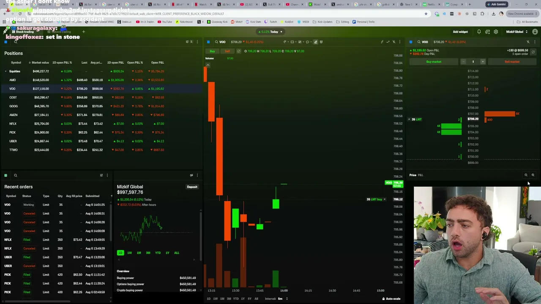
Task: Click the magnet icon in the chart toolbar
Action: pos(321,42)
